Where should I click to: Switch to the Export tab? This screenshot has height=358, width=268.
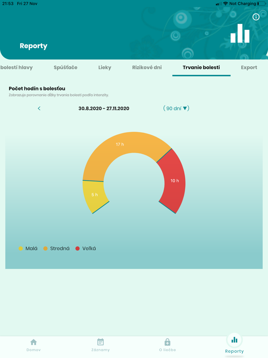point(249,67)
